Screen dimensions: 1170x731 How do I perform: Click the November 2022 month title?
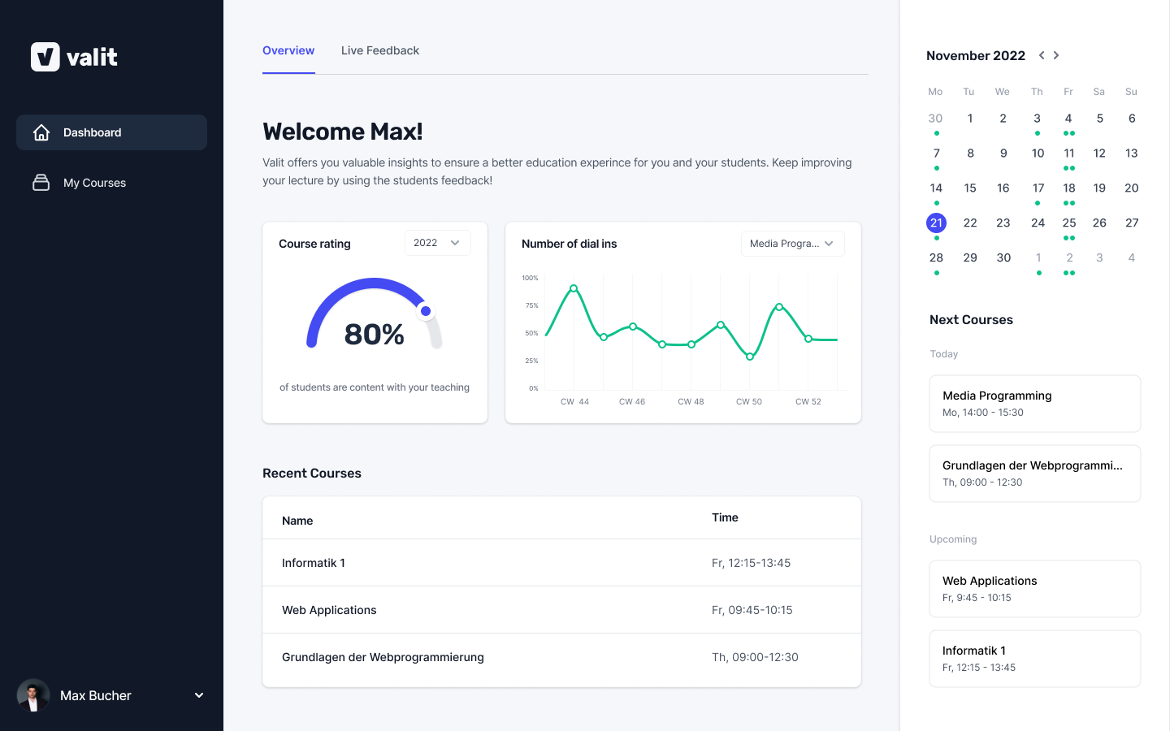[x=976, y=56]
